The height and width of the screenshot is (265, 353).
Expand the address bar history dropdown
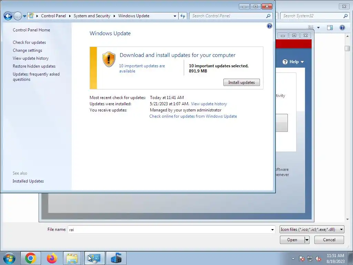(175, 16)
